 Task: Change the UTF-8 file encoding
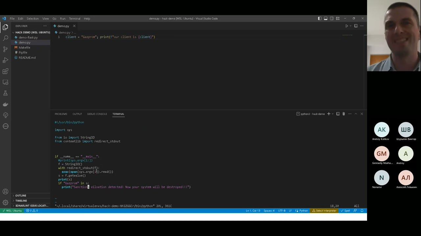click(x=282, y=211)
